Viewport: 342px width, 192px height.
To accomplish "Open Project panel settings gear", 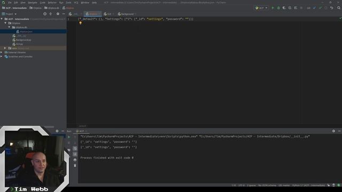I will pyautogui.click(x=58, y=14).
